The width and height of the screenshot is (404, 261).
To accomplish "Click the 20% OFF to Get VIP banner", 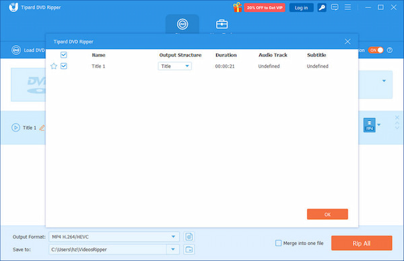I will point(265,7).
